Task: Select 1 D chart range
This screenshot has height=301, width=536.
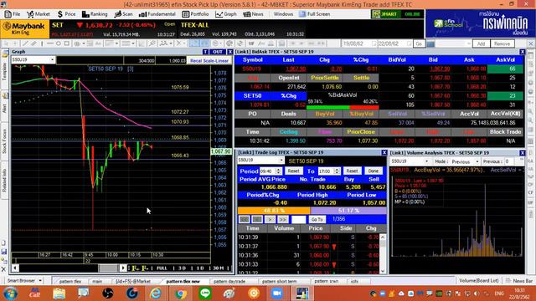Action: [200, 268]
